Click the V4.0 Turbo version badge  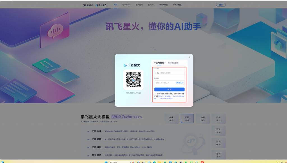(122, 117)
